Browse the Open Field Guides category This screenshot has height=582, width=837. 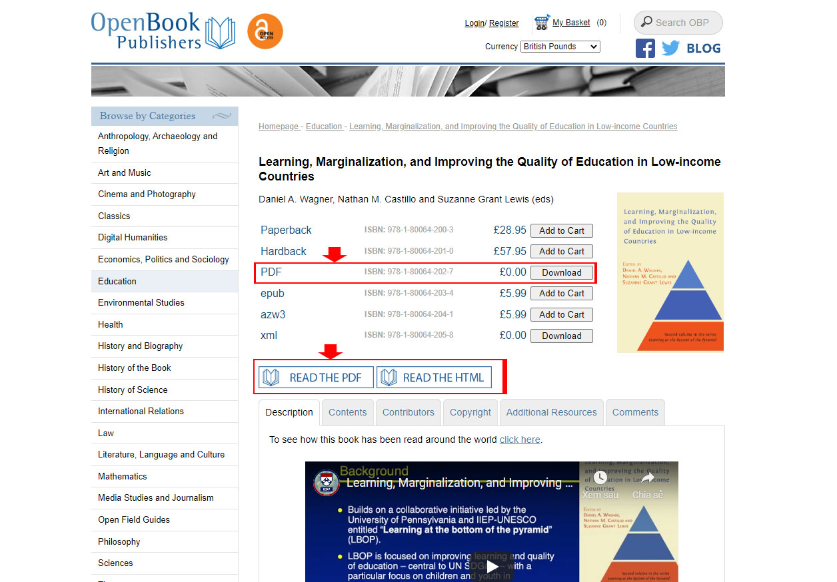(x=165, y=520)
